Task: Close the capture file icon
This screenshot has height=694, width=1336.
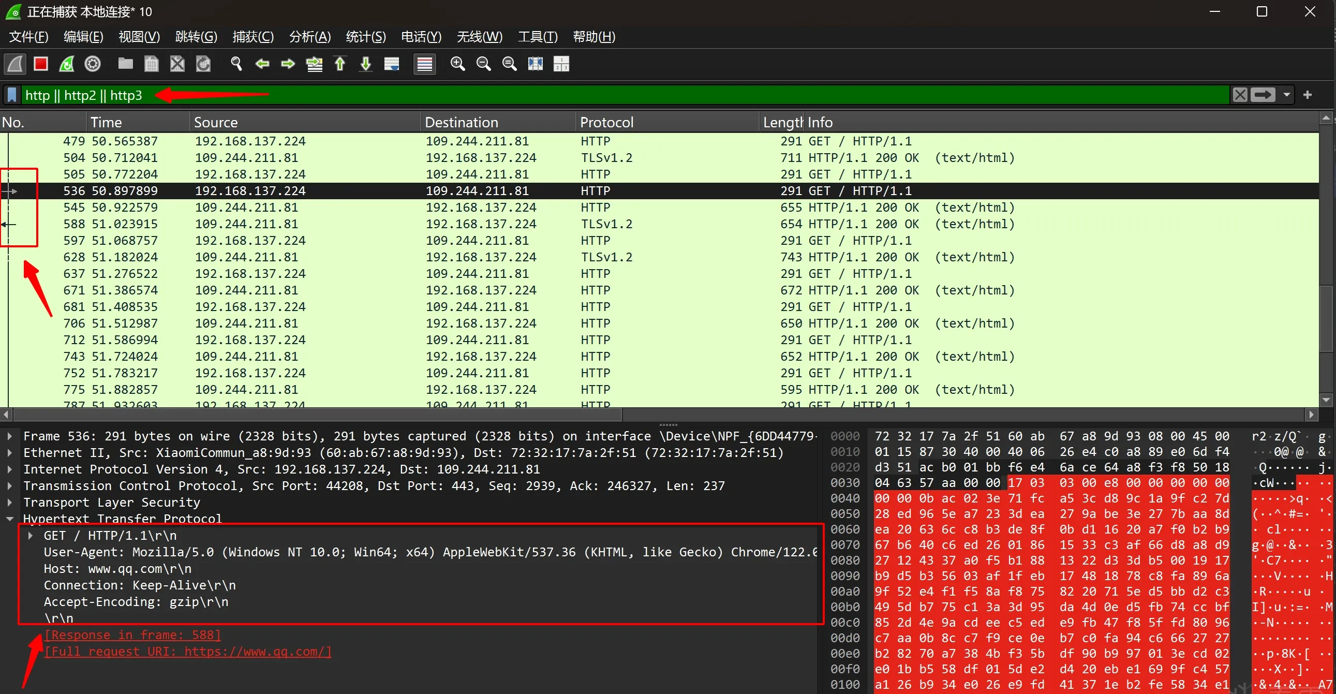Action: (177, 64)
